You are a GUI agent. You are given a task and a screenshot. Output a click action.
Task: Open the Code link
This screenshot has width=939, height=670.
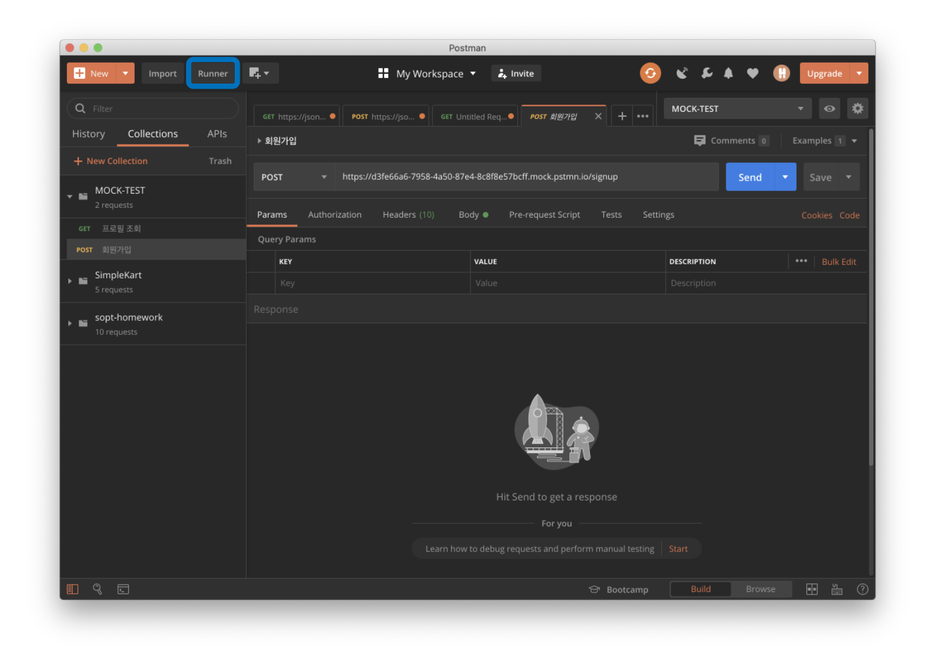[x=849, y=215]
